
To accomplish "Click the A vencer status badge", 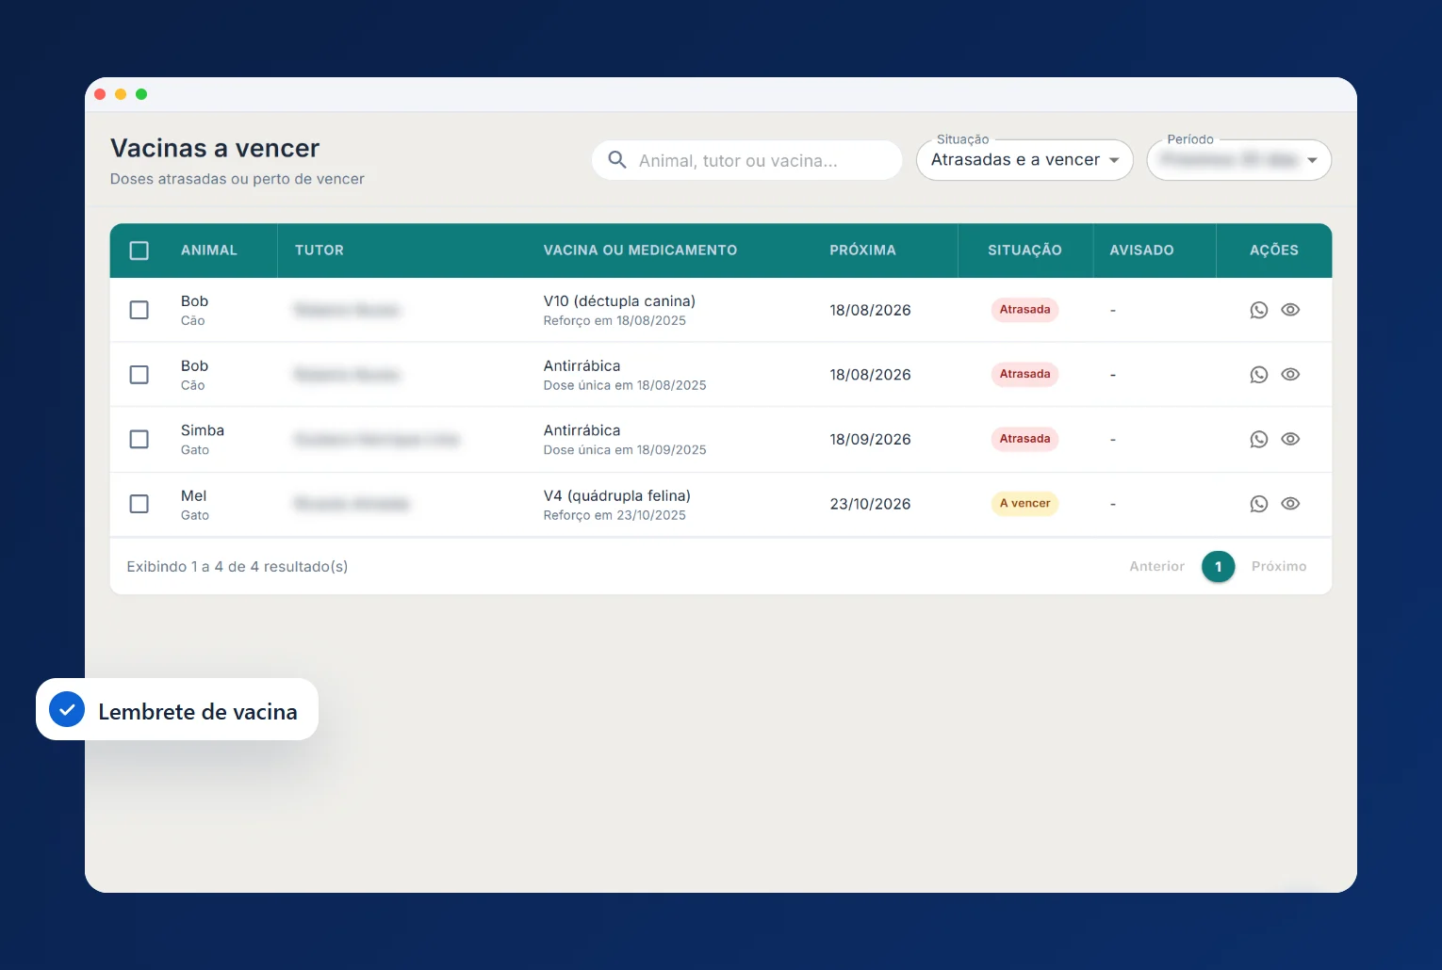I will 1024,504.
